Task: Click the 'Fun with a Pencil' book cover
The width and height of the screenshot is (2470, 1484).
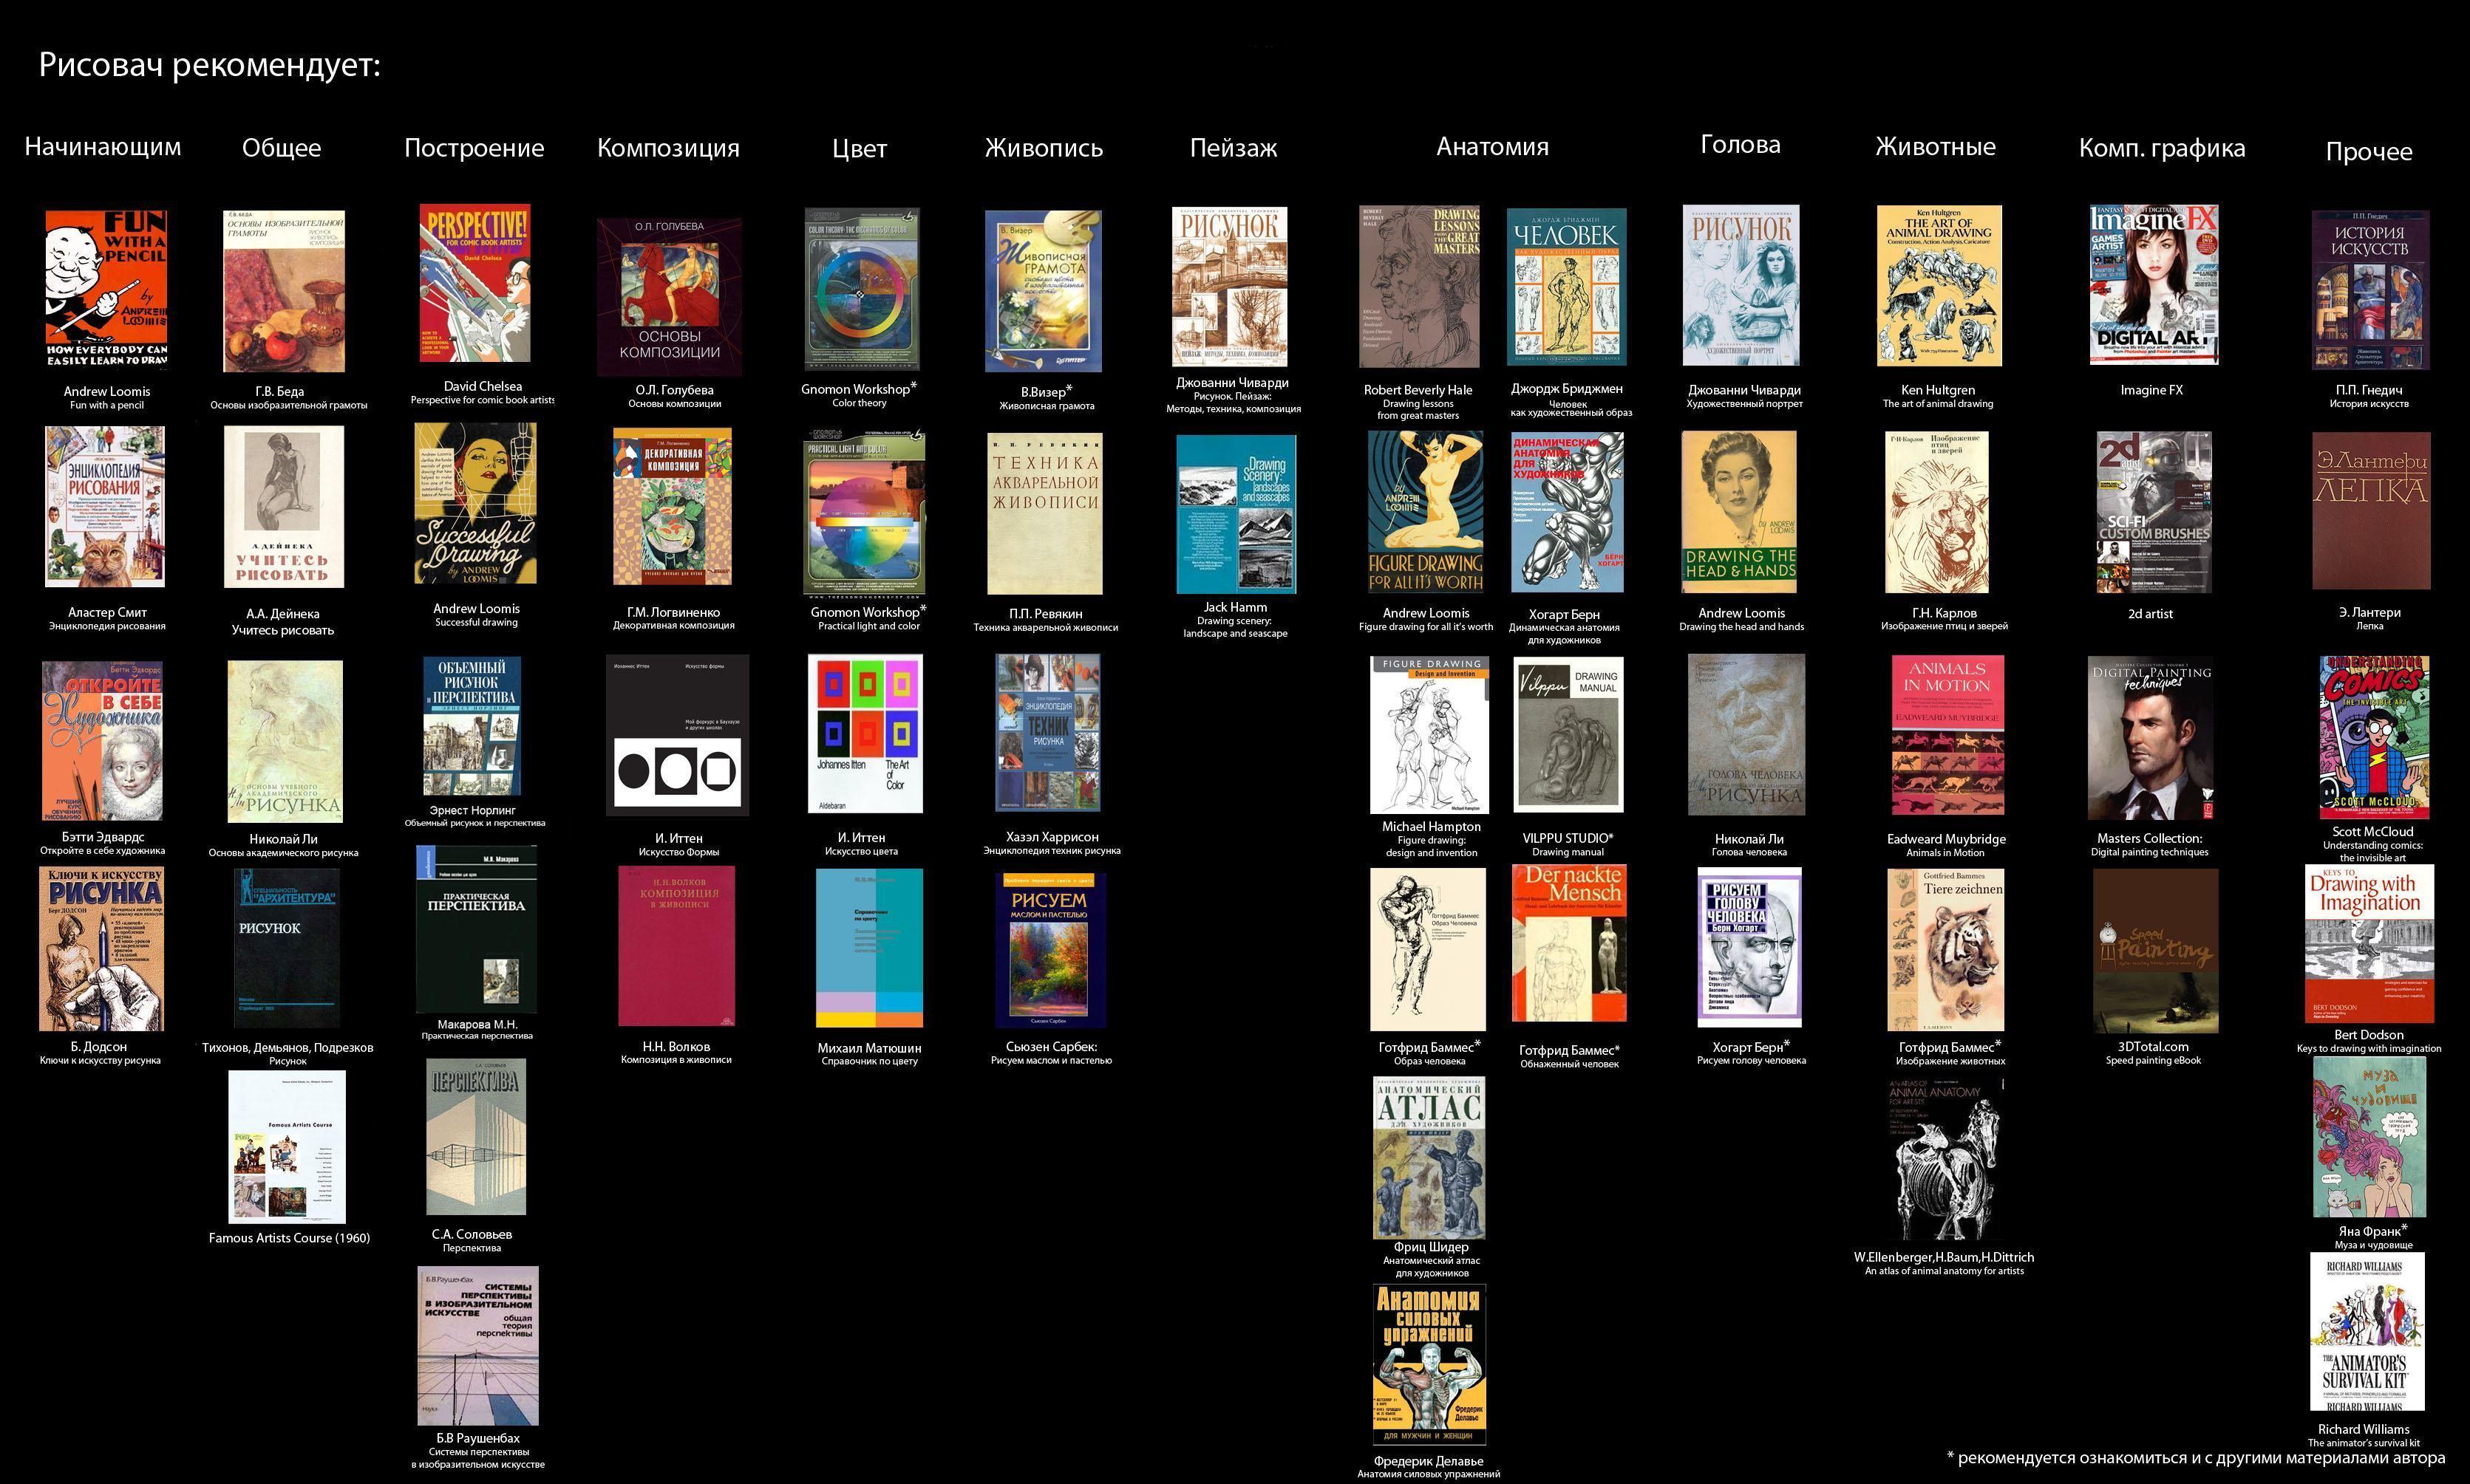Action: [105, 288]
